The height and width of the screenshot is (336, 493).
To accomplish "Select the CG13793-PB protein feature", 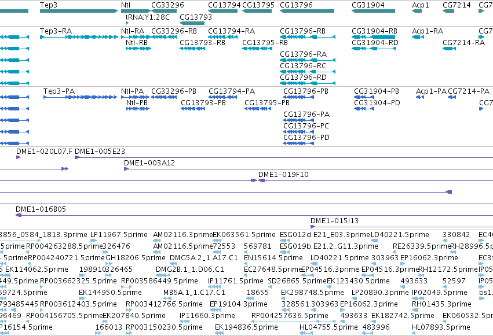I will (x=193, y=109).
